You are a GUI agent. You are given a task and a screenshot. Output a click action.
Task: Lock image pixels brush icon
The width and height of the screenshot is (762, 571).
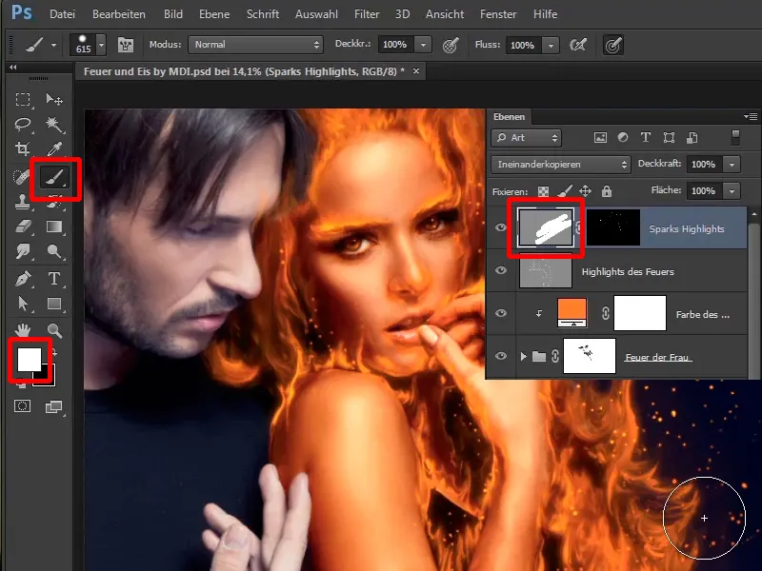tap(564, 191)
